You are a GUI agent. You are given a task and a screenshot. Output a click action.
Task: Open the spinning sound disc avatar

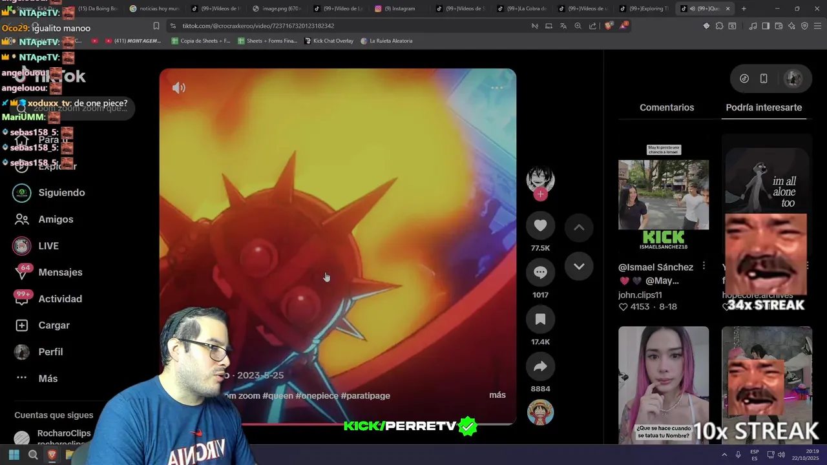click(x=540, y=412)
